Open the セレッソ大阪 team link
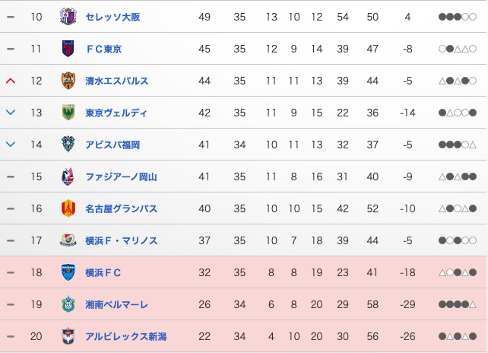The height and width of the screenshot is (353, 488). pyautogui.click(x=112, y=17)
